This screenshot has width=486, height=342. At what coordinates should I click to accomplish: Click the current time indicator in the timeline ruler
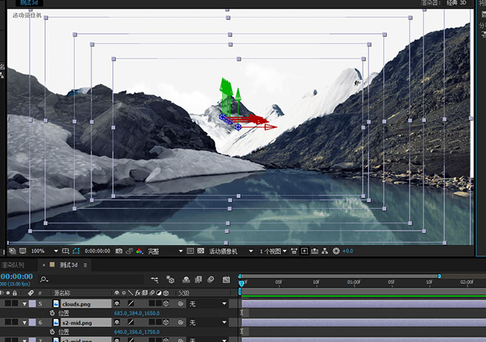point(242,283)
